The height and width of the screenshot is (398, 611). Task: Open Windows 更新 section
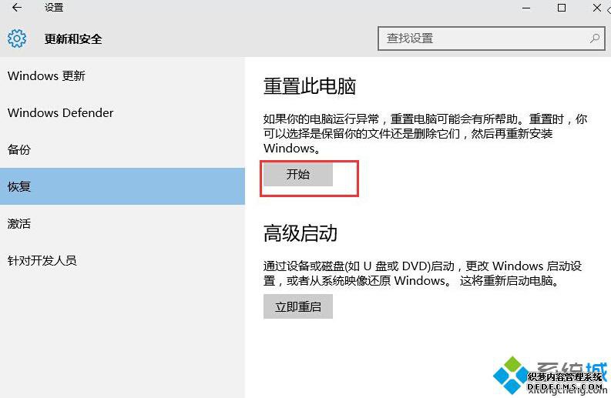coord(123,75)
